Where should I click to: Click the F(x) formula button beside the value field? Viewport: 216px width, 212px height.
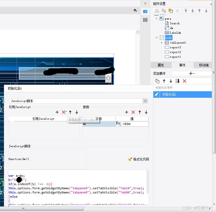point(119,124)
